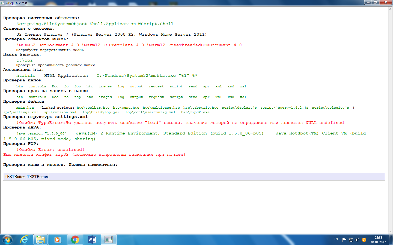Open the clock showing 23:33 04.01.2017
The width and height of the screenshot is (393, 245).
(x=378, y=240)
